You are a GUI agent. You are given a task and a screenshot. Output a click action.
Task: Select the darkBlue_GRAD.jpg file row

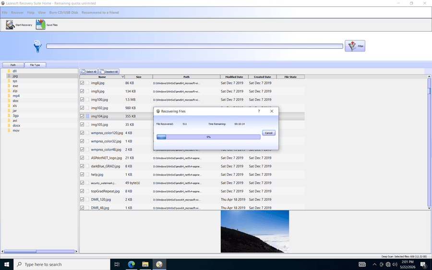(192, 166)
